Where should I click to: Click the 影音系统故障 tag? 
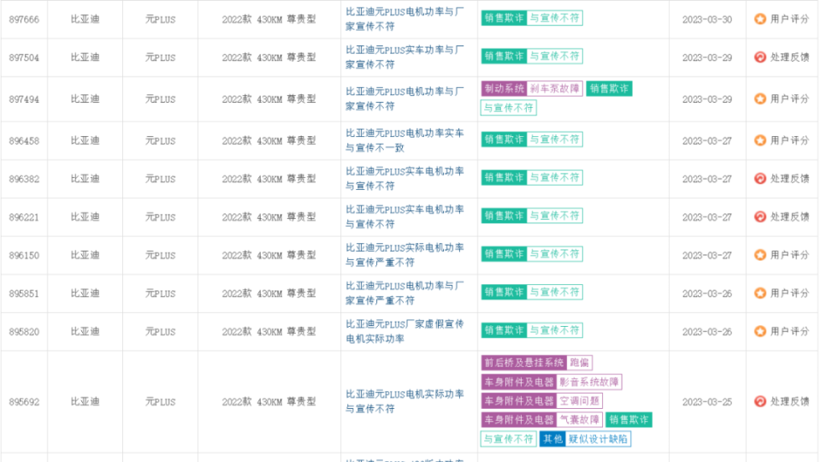[589, 382]
